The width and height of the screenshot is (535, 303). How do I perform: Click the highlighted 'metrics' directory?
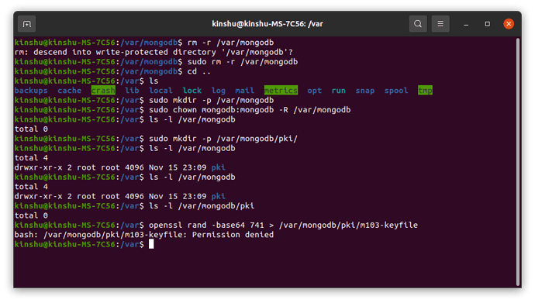(281, 91)
